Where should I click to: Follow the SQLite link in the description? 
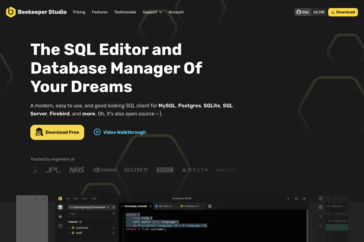point(212,105)
